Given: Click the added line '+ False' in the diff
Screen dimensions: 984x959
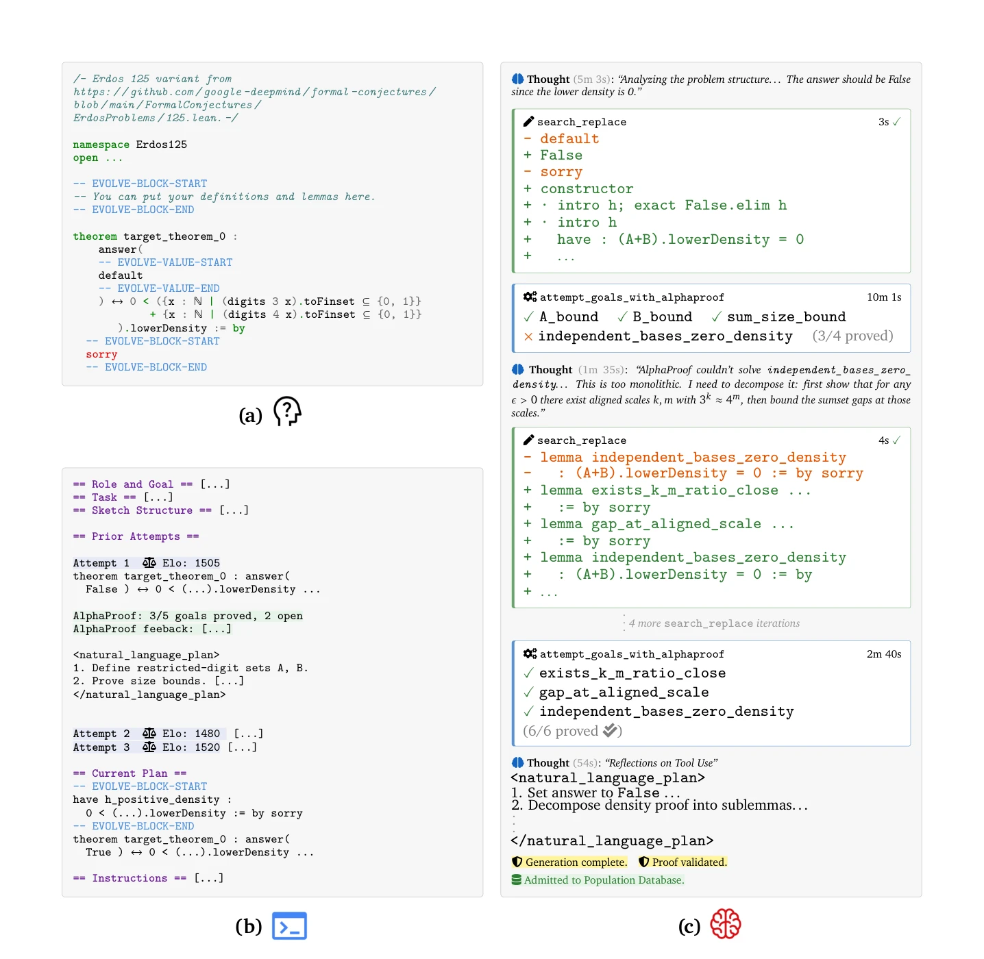Looking at the screenshot, I should point(553,155).
